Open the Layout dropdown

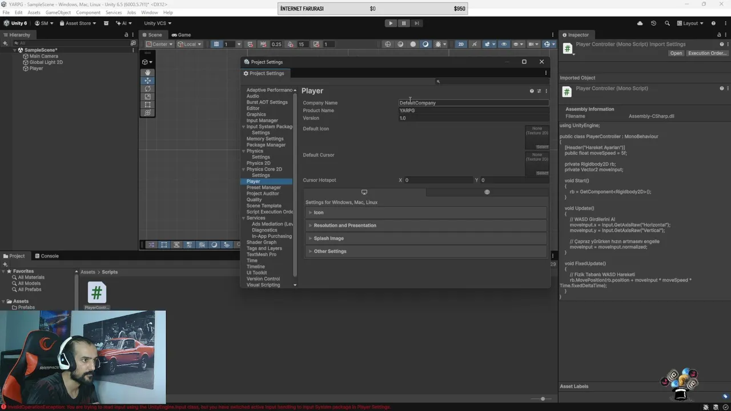tap(690, 23)
